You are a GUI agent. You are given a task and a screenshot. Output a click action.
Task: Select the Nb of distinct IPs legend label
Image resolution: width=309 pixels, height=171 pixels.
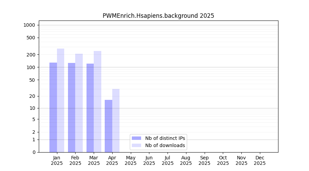(165, 138)
